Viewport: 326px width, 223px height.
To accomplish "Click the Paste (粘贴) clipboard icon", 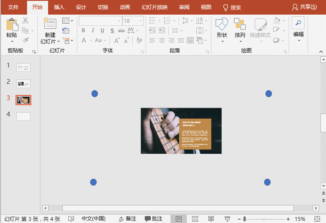I will pyautogui.click(x=12, y=24).
